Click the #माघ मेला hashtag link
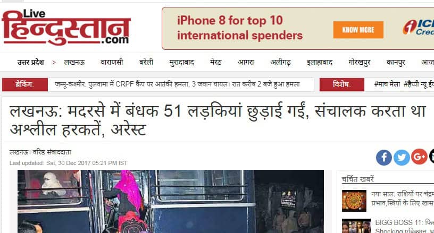Viewport: 434px width, 233px height. pos(387,84)
